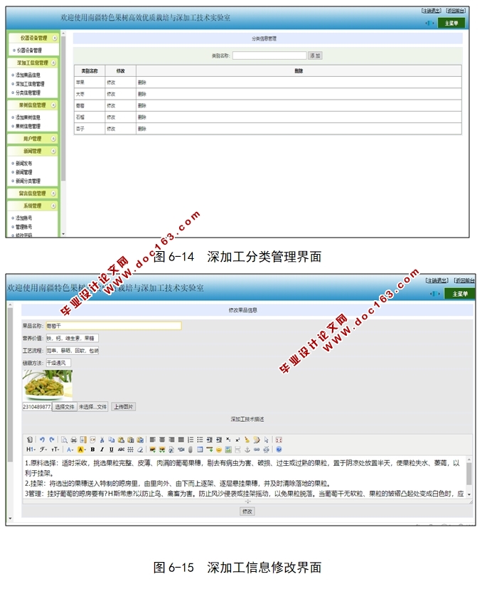Click the Copy icon in editor toolbar
Image resolution: width=482 pixels, height=589 pixels.
click(x=112, y=440)
